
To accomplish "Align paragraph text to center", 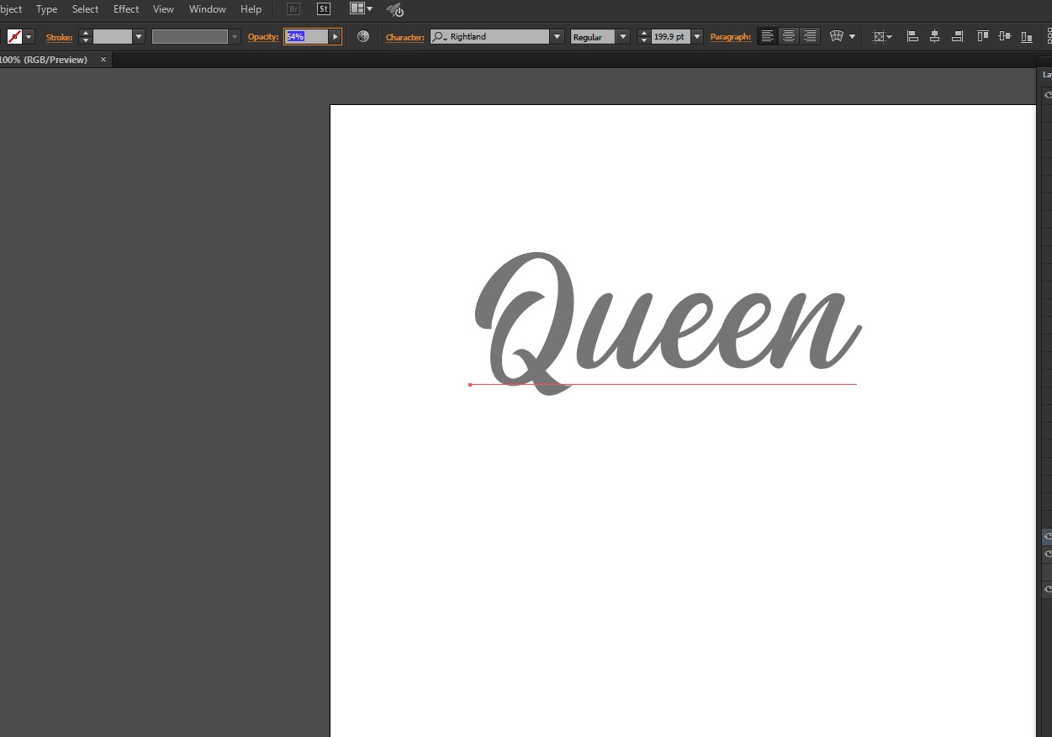I will point(789,36).
